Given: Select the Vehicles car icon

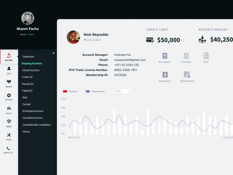Looking at the screenshot, I should (x=8, y=108).
